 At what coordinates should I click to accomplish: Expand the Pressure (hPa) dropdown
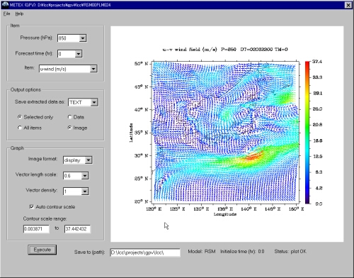83,38
